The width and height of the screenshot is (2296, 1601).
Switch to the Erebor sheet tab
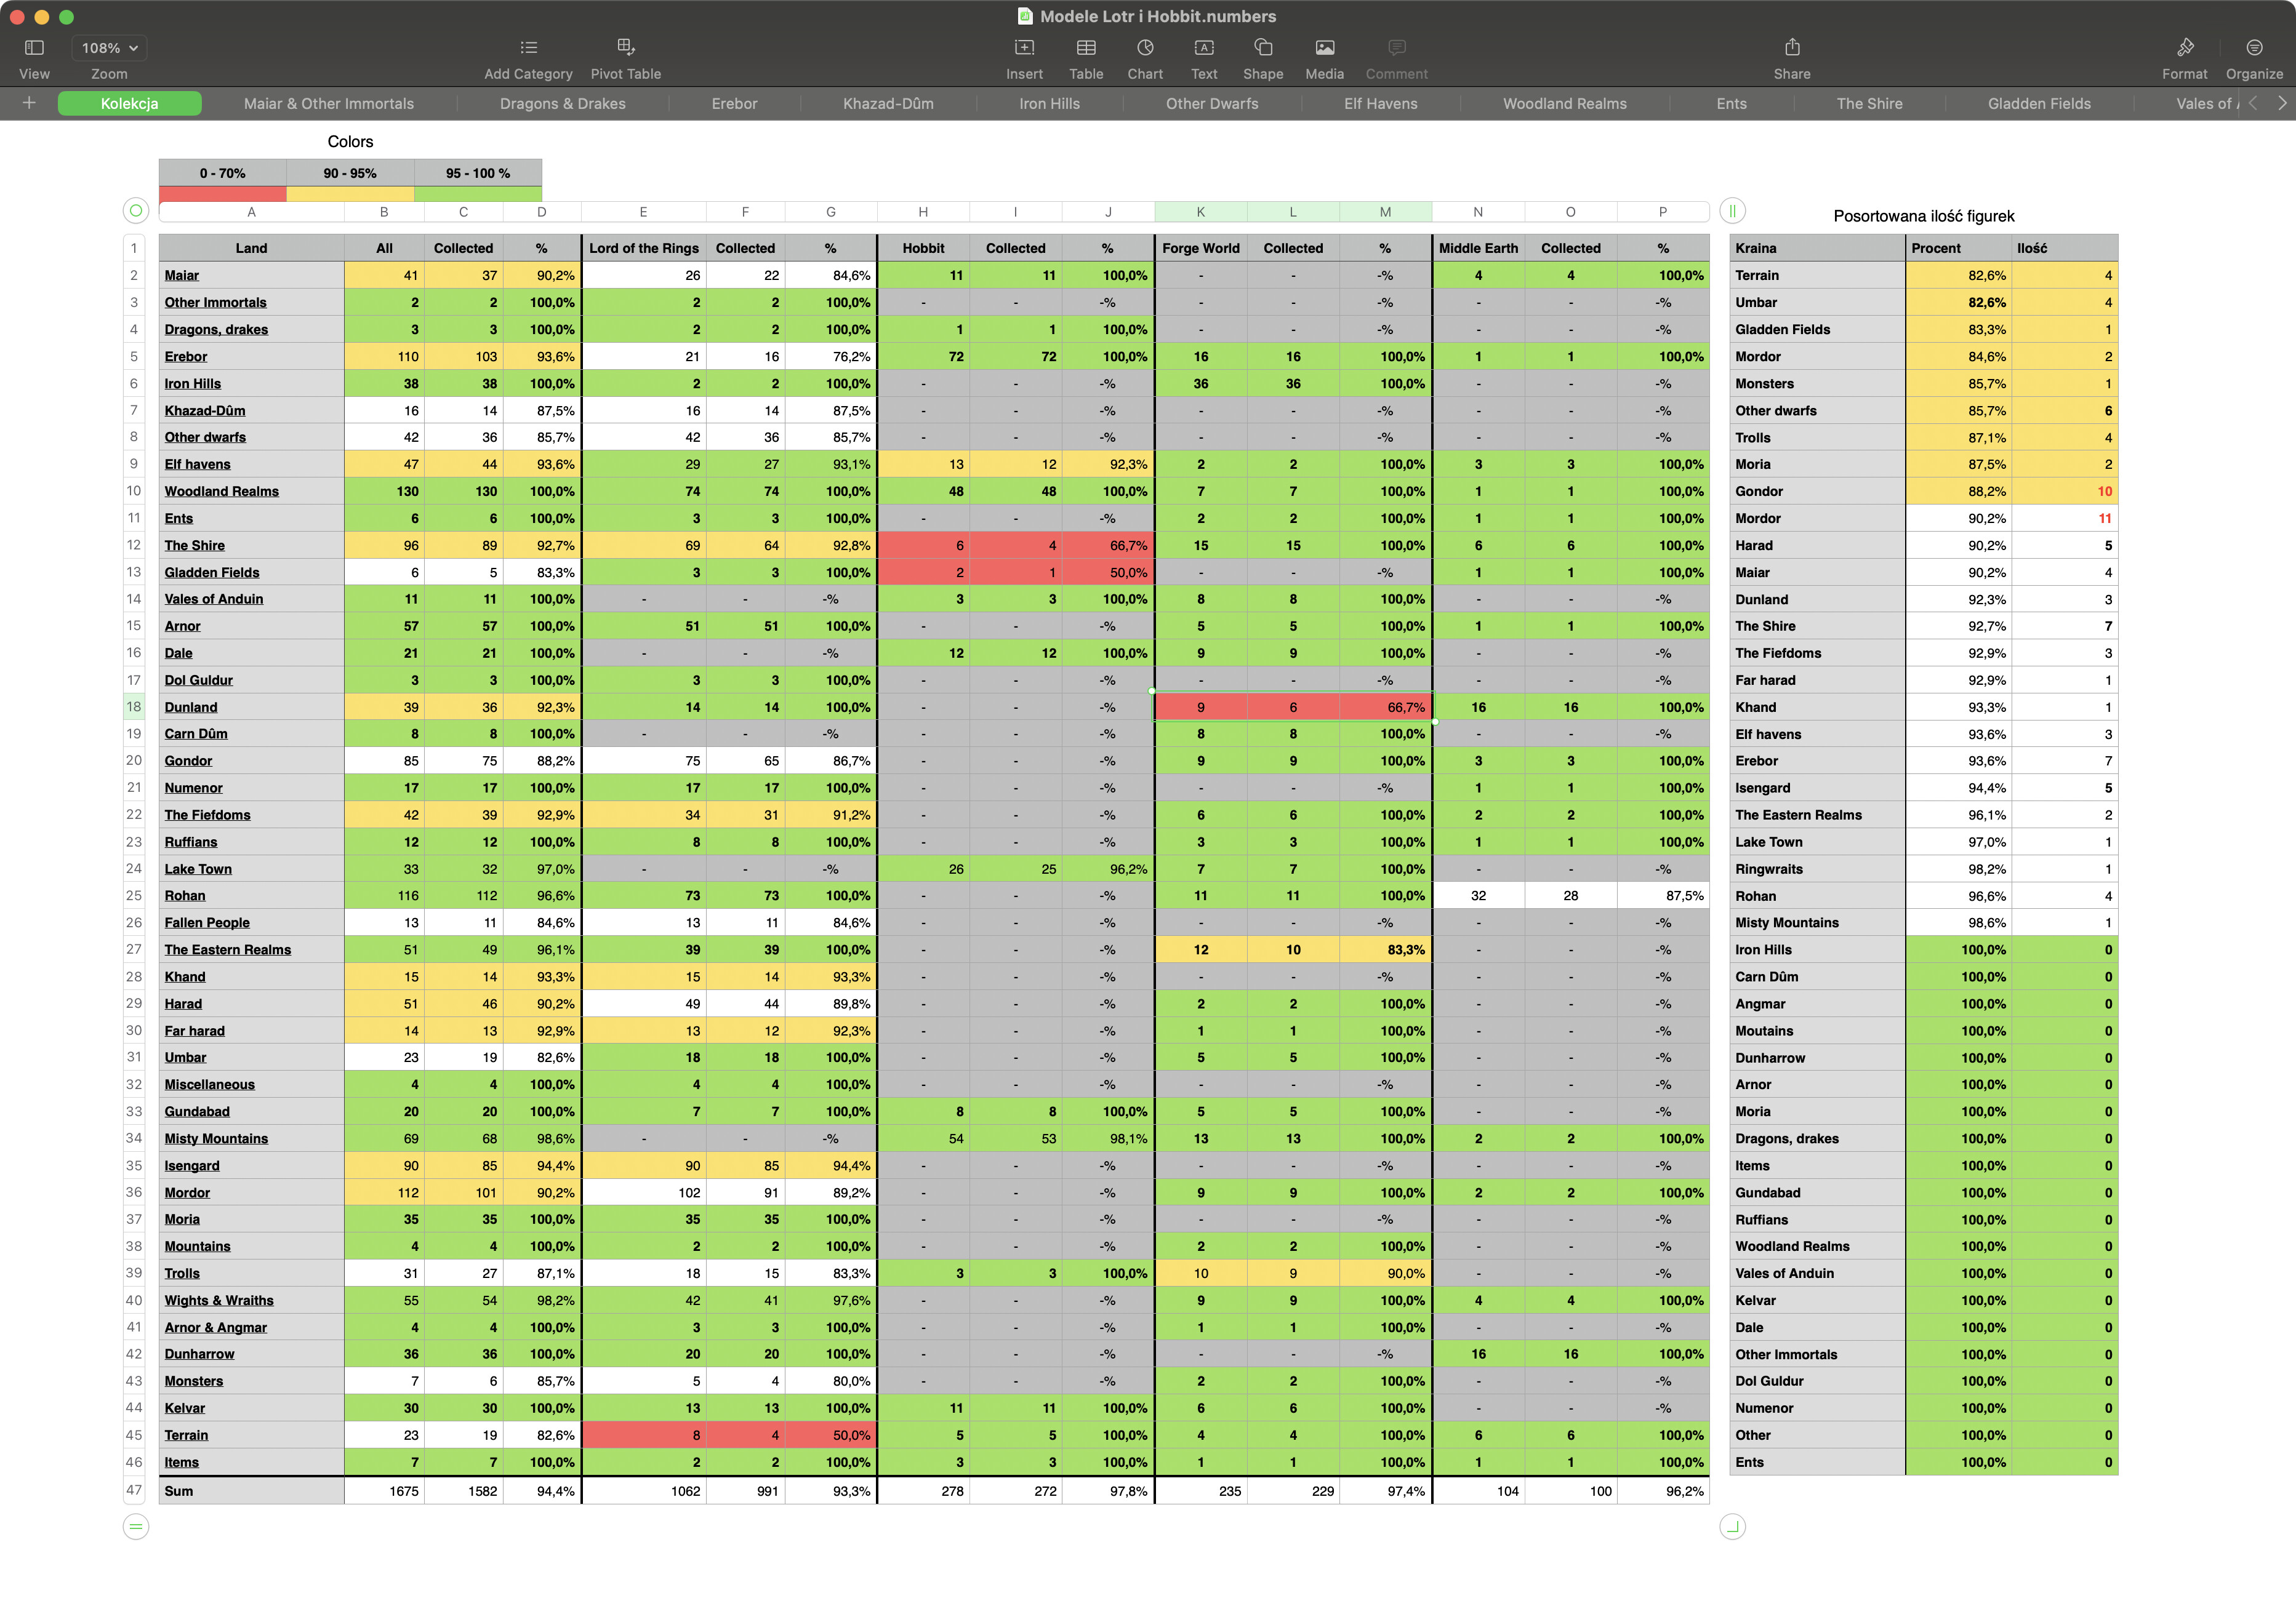pyautogui.click(x=734, y=103)
